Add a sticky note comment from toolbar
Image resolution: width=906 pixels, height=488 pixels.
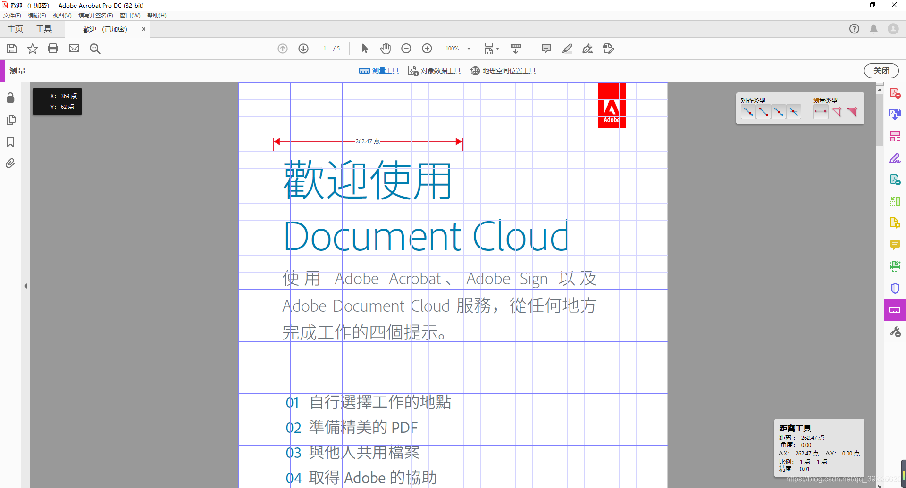pyautogui.click(x=546, y=49)
